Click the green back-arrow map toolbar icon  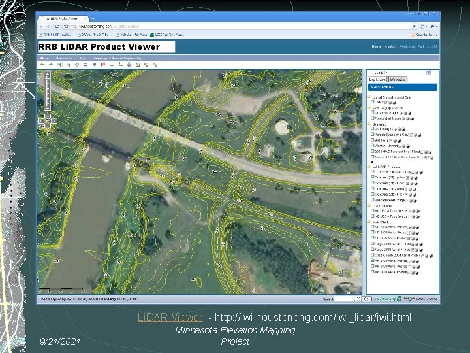point(42,65)
